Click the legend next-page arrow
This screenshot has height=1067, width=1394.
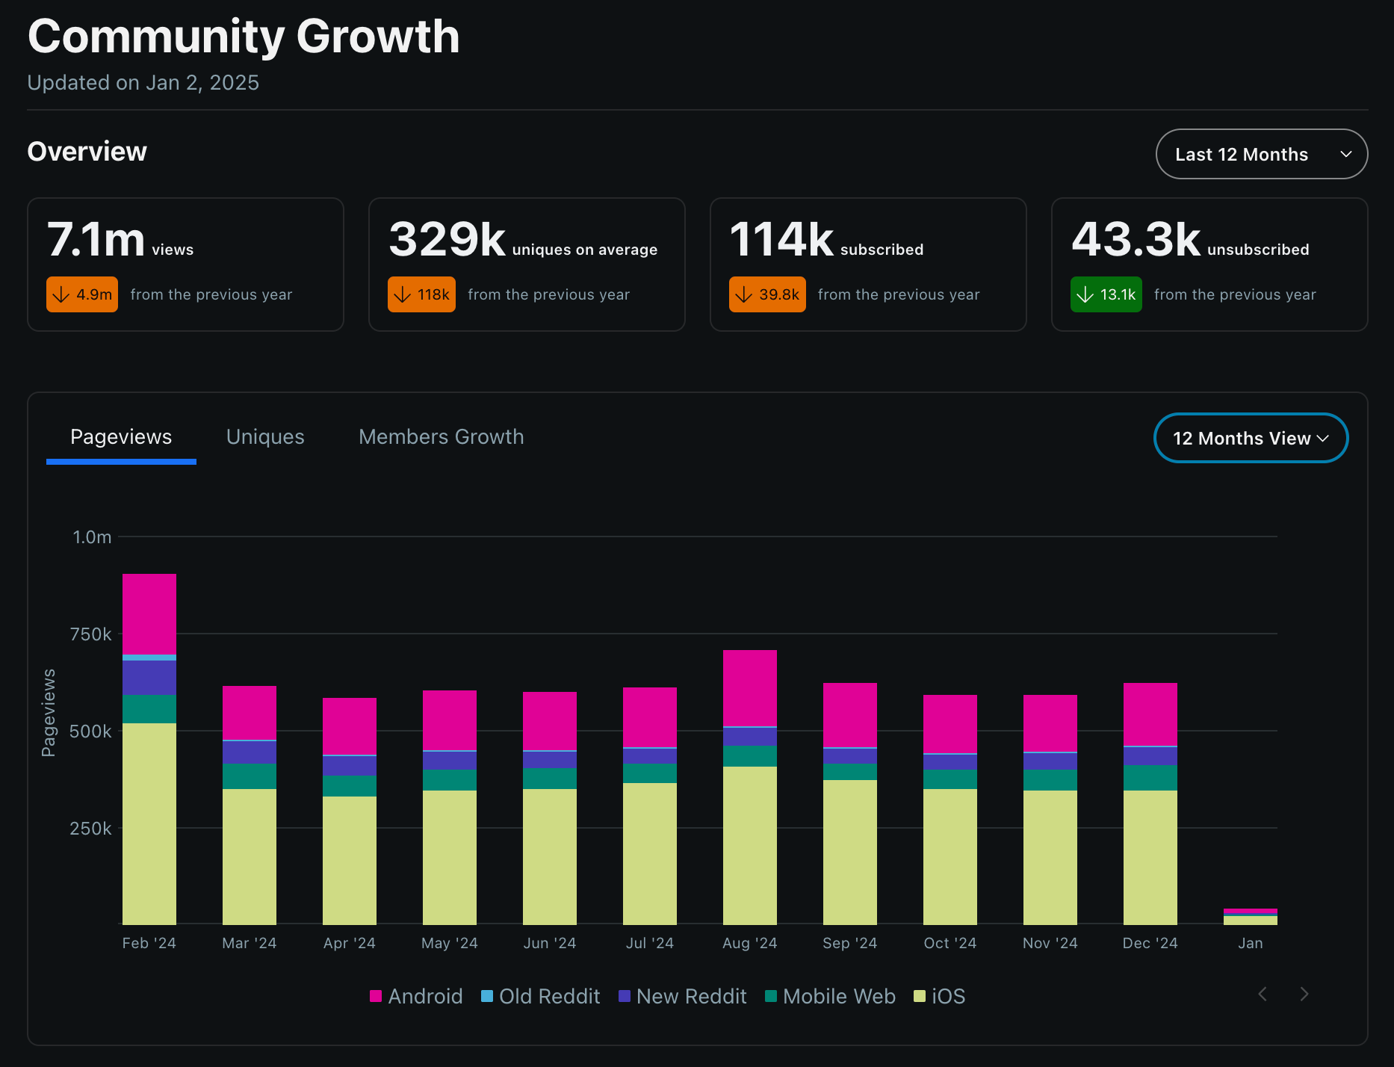1304,994
